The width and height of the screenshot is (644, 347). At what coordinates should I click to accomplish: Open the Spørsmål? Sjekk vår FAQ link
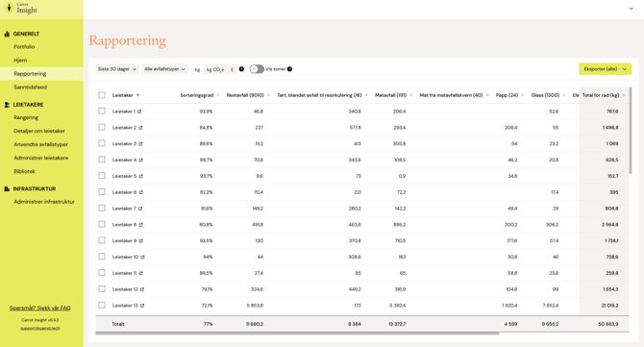pos(40,308)
